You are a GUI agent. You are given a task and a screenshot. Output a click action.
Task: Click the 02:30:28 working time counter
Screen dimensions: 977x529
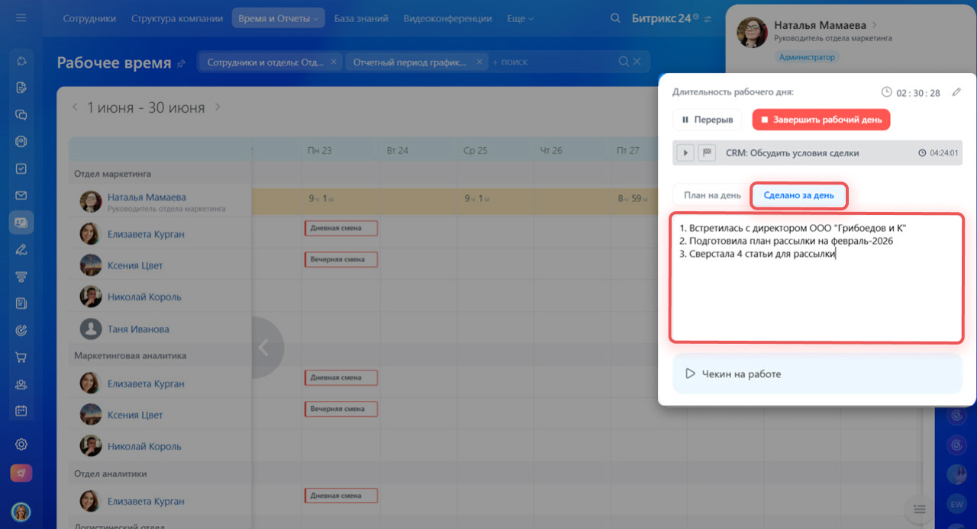(x=918, y=93)
